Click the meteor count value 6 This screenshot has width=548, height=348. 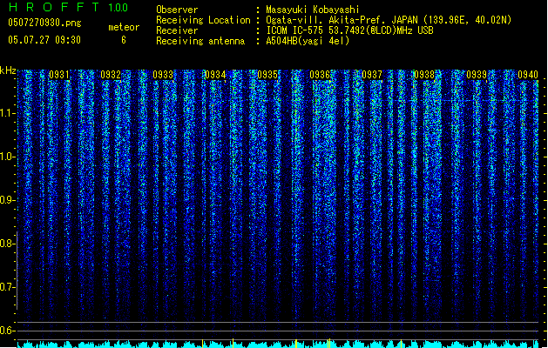(x=124, y=40)
